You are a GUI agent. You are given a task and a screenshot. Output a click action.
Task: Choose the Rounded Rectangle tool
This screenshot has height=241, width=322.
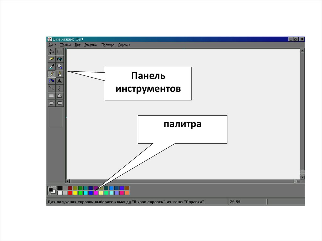pos(60,103)
